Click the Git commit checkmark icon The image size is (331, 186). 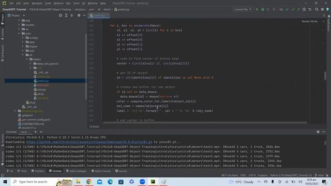[x=293, y=9]
